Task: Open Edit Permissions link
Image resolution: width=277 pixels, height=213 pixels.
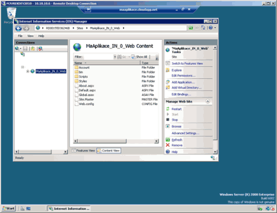Action: pyautogui.click(x=183, y=76)
